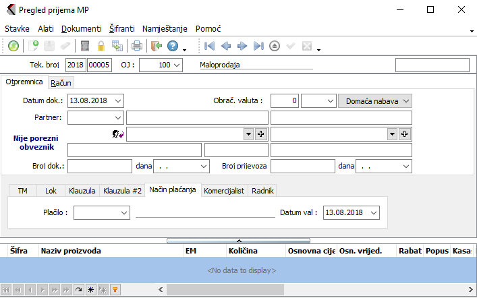The height and width of the screenshot is (298, 477).
Task: Collapse the panel using the splitter arrow
Action: [239, 240]
